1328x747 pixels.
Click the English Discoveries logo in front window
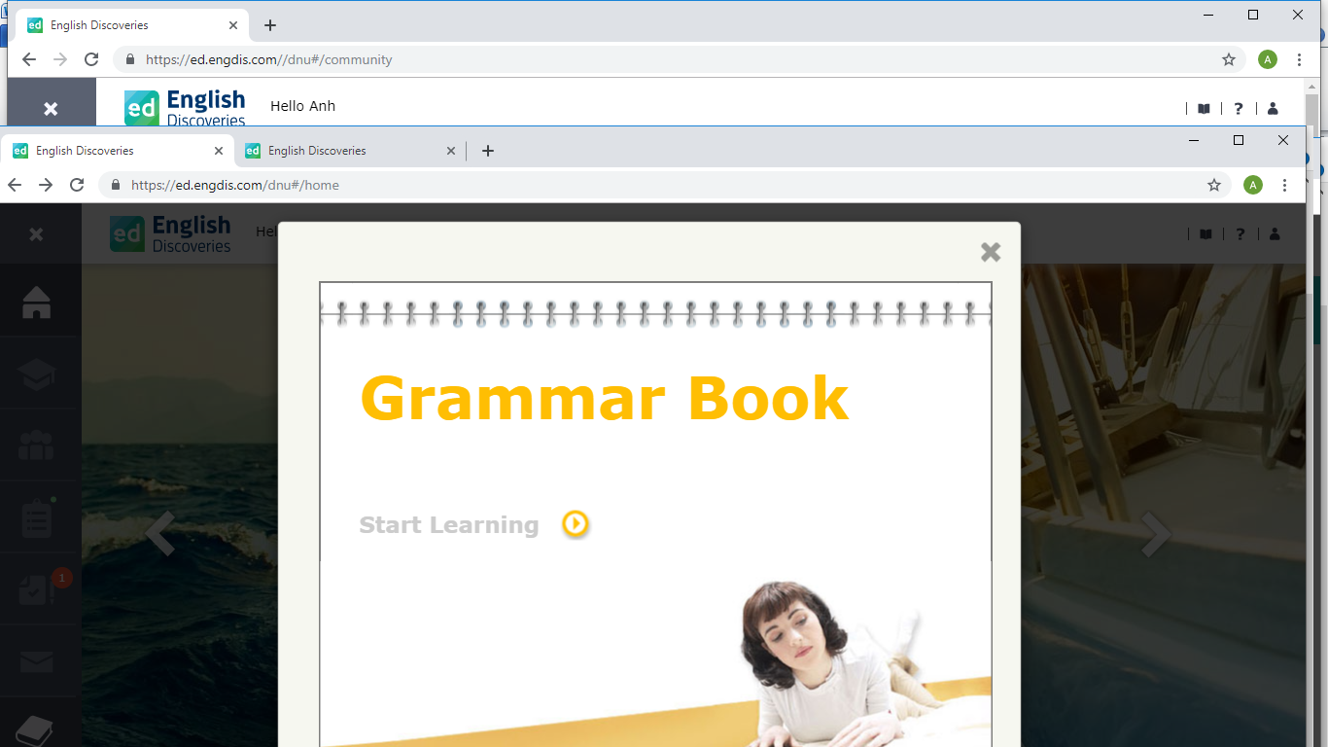[x=170, y=233]
